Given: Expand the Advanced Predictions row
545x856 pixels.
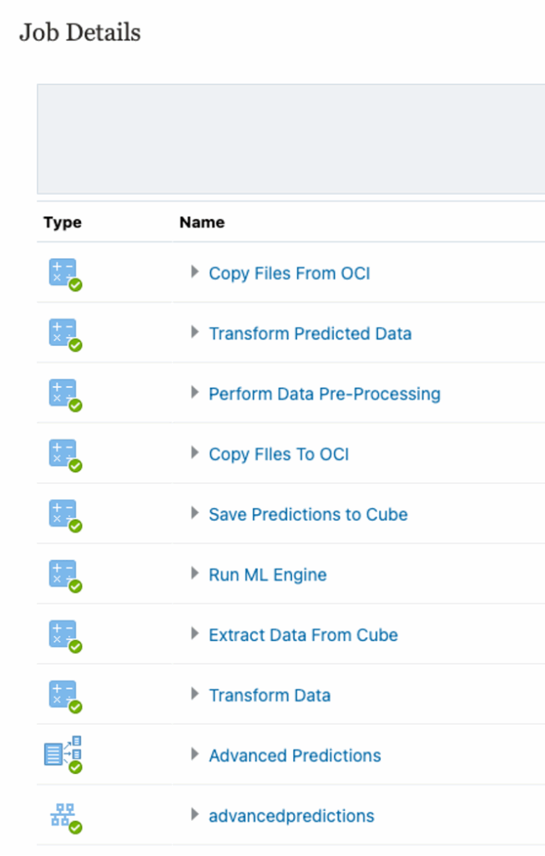Looking at the screenshot, I should tap(194, 753).
